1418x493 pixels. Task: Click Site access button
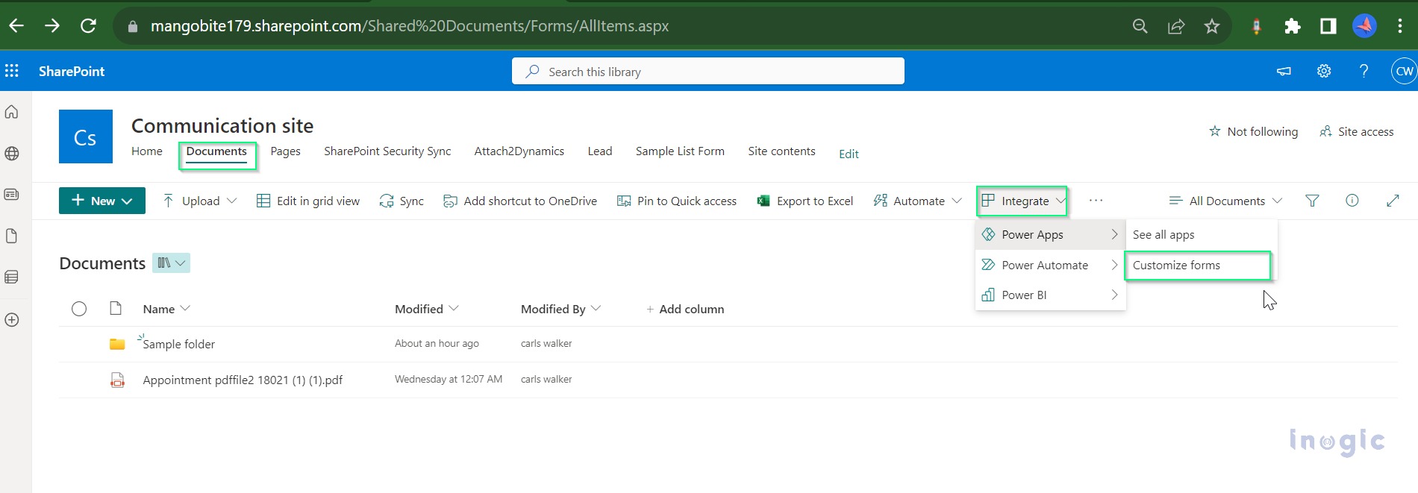coord(1356,131)
